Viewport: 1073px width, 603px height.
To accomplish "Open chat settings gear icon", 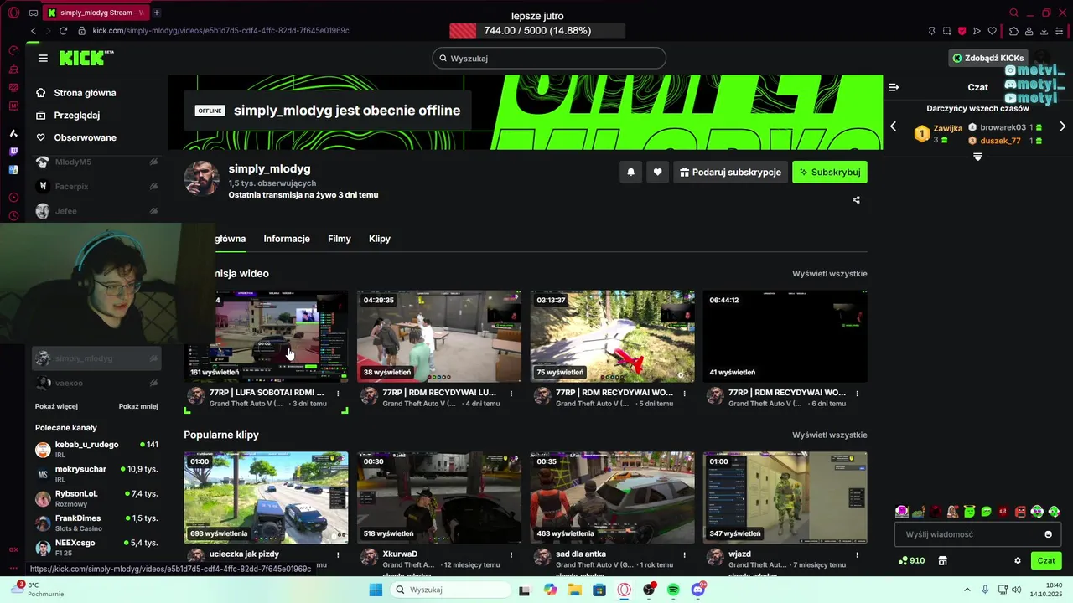I will (x=1018, y=561).
